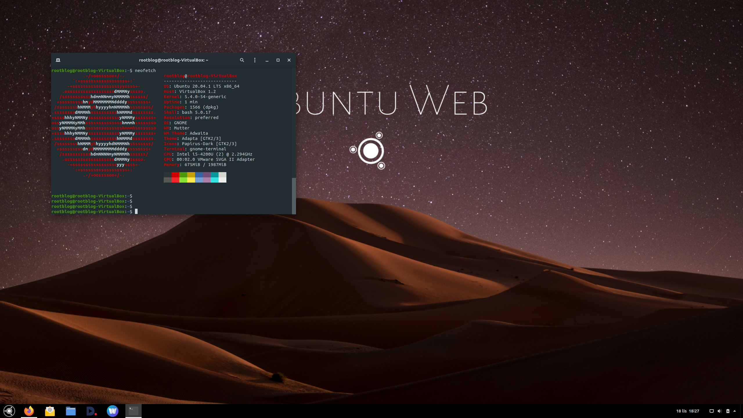Open the Ubuntu Web applications launcher

(x=9, y=411)
